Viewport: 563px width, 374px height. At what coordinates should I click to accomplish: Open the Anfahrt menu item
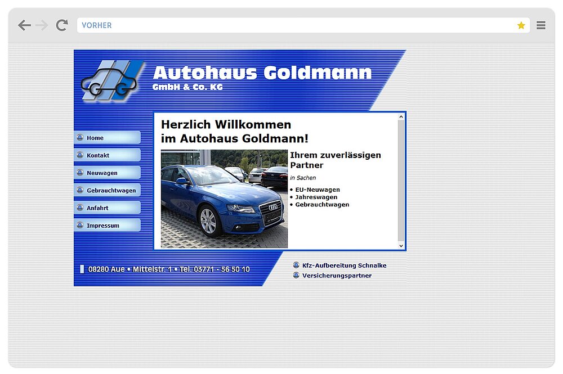tap(108, 208)
